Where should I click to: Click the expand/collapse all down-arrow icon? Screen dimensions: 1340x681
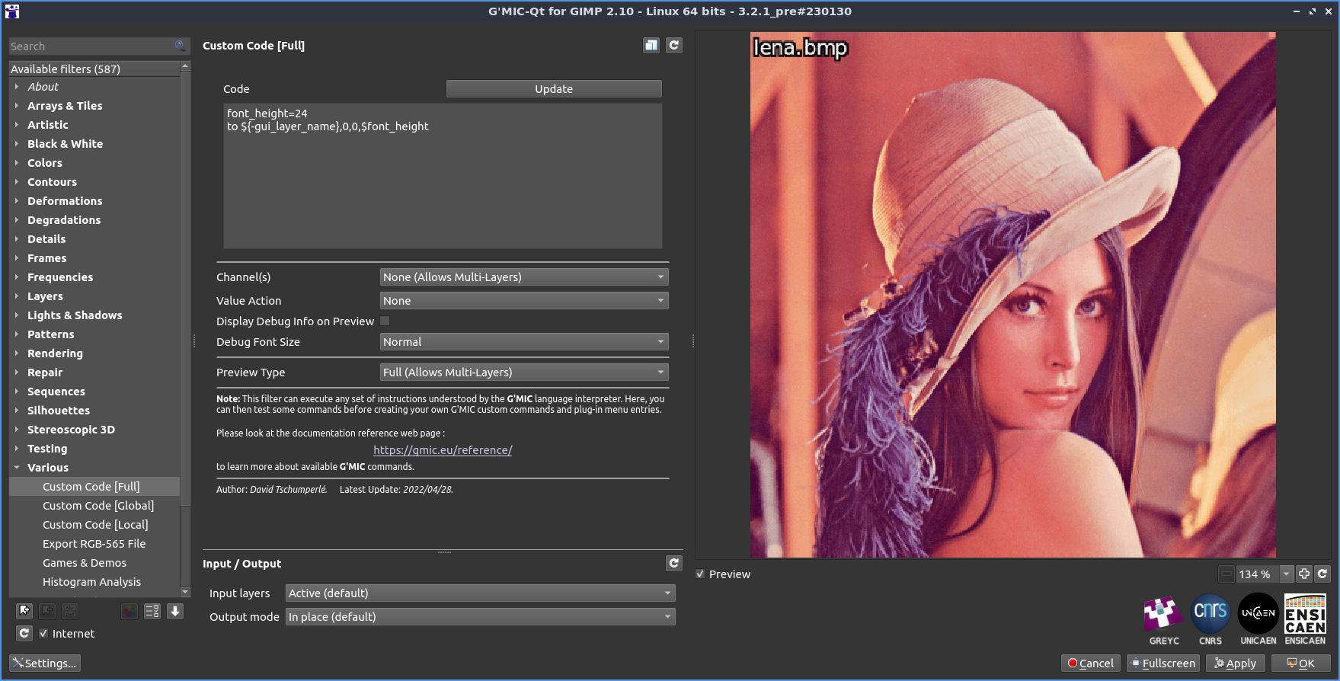[x=175, y=611]
